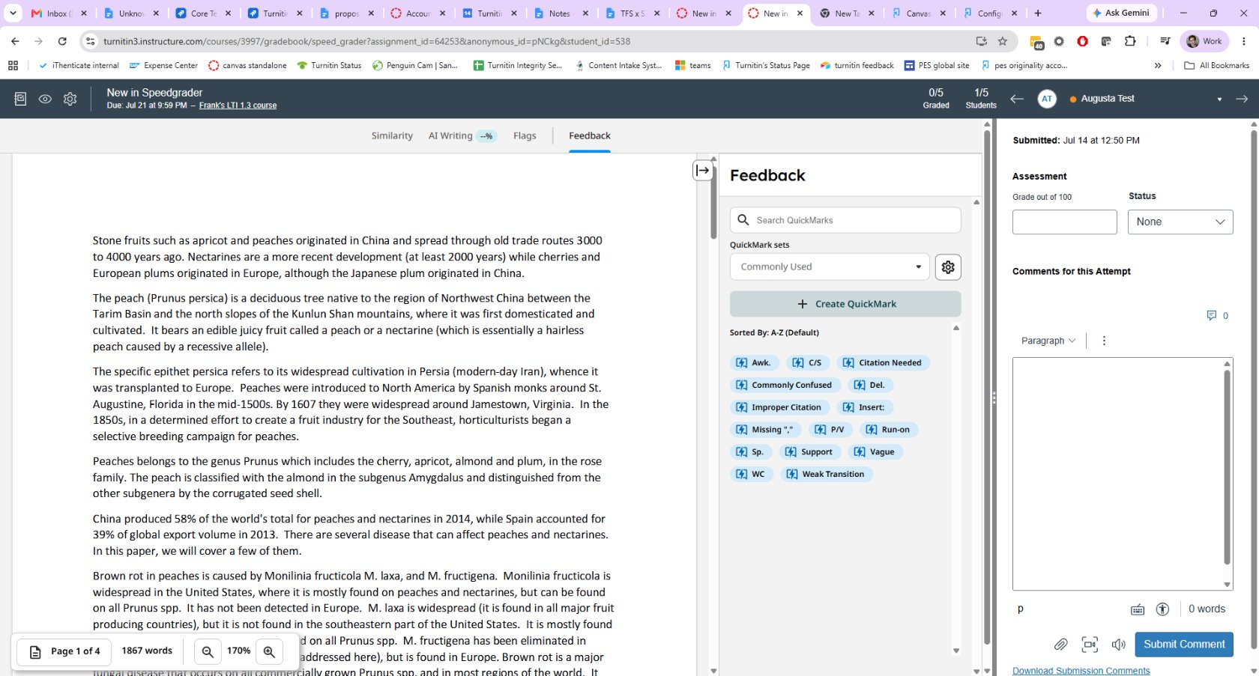Open SpeedGrader settings gear icon
The width and height of the screenshot is (1259, 676).
70,99
